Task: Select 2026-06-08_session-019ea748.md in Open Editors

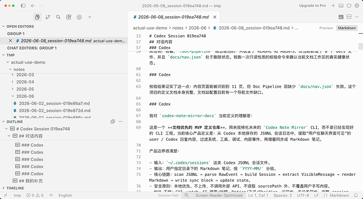Action: pos(64,40)
